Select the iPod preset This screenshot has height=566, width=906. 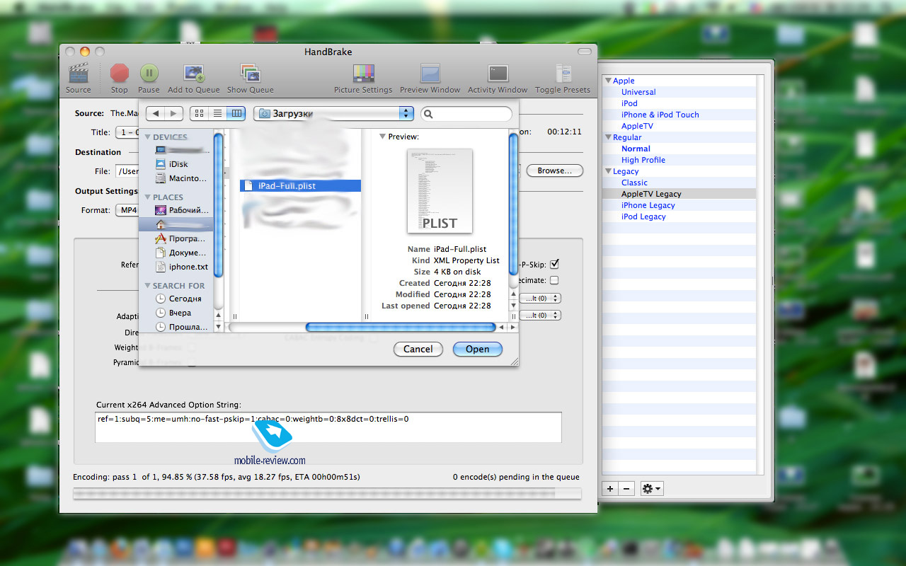click(x=629, y=103)
